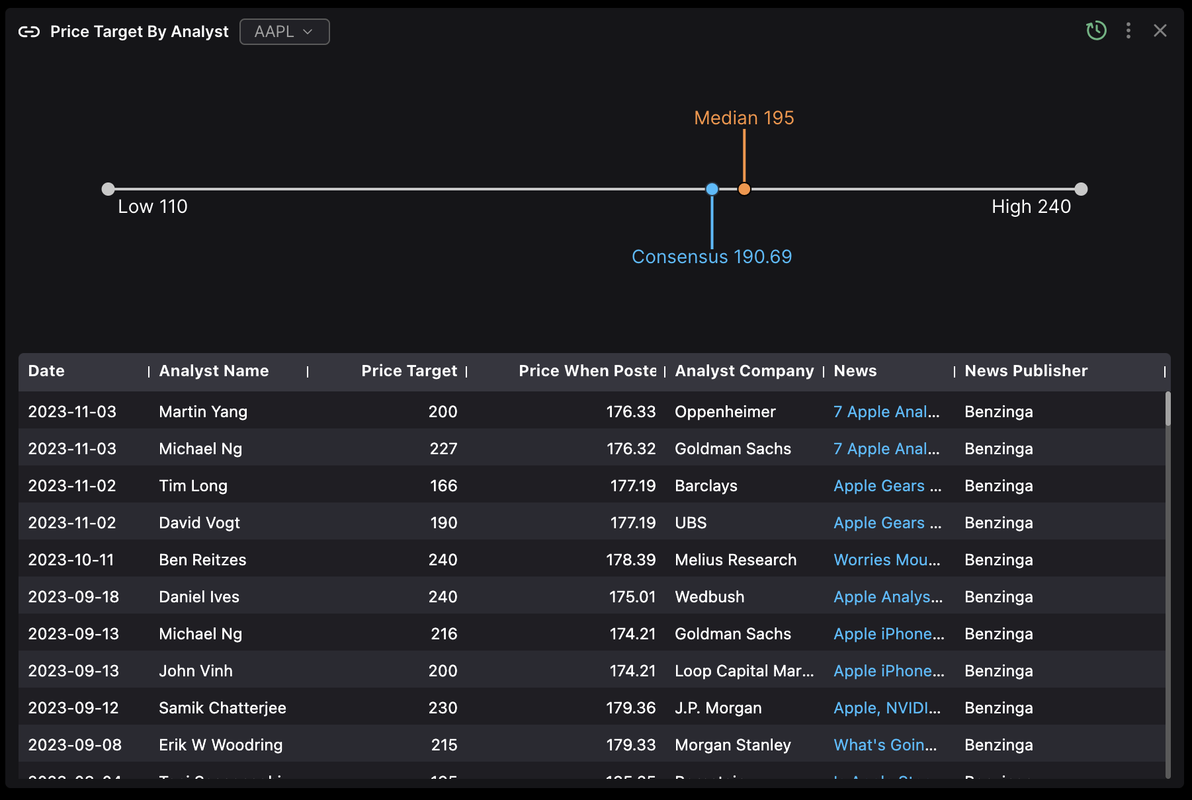Select the 'Martin Yang' analyst cell
Screen dimensions: 1192x800
click(203, 412)
